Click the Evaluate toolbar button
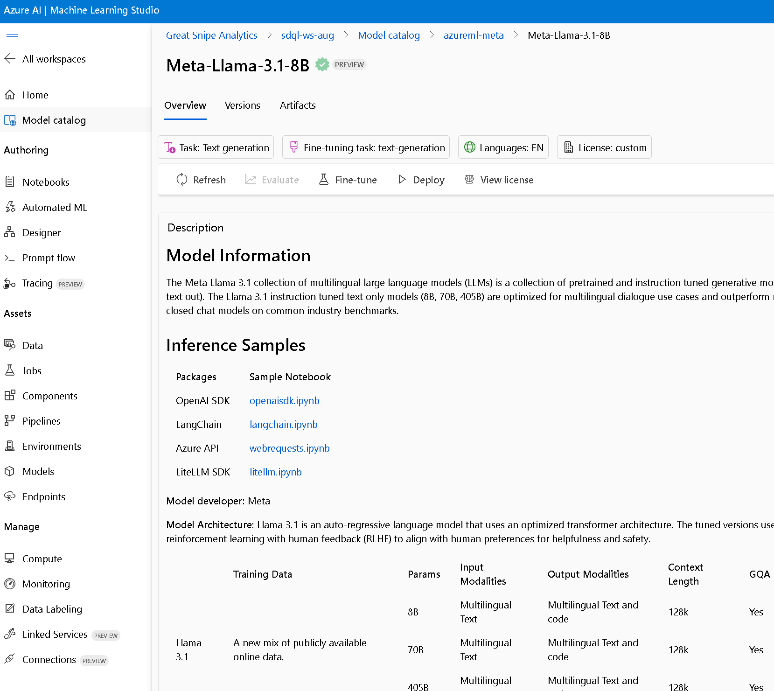 (272, 180)
